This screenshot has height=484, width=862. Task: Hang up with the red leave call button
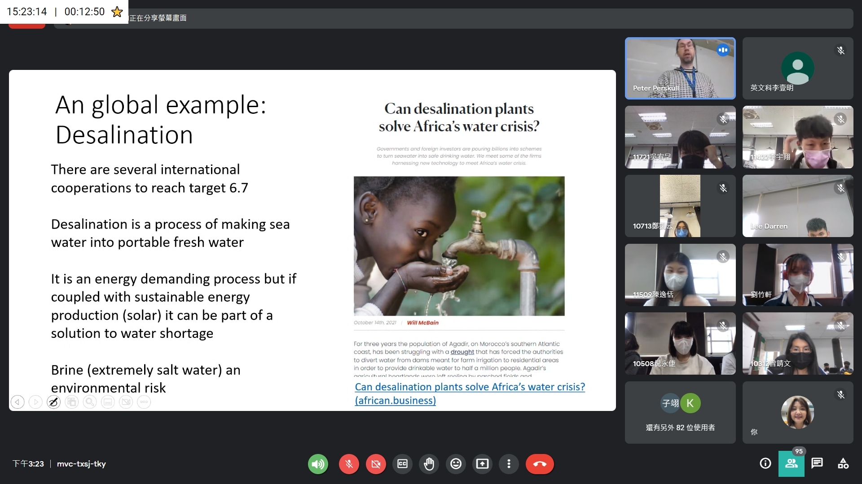click(540, 464)
